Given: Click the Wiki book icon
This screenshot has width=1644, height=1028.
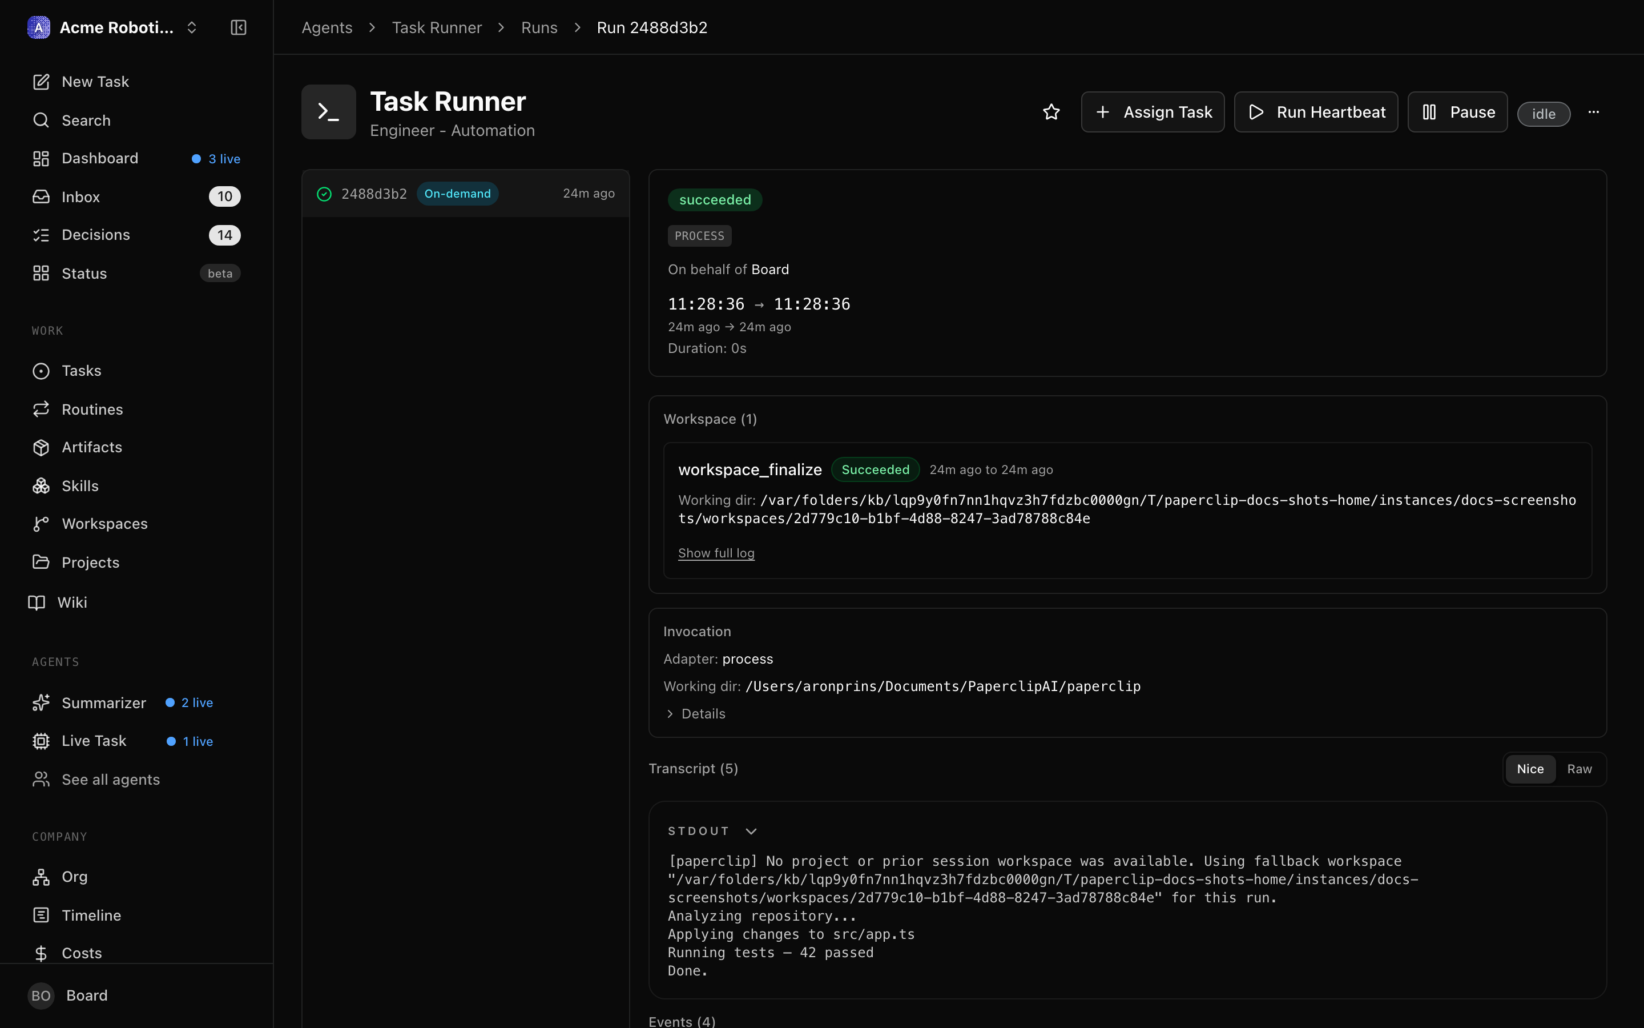Looking at the screenshot, I should [37, 603].
